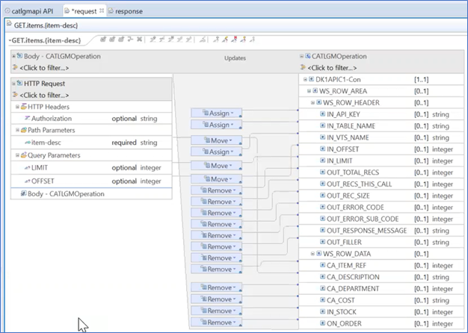Collapse the HTTP Headers group
The height and width of the screenshot is (333, 468).
[17, 107]
